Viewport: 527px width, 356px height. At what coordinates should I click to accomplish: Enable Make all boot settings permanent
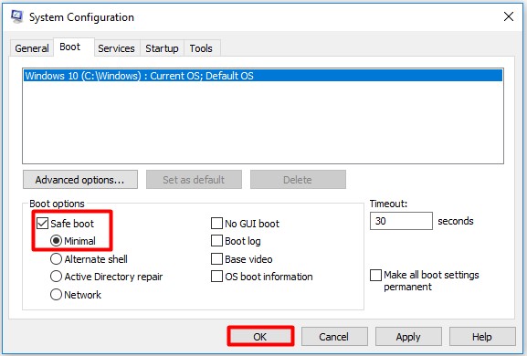click(375, 275)
